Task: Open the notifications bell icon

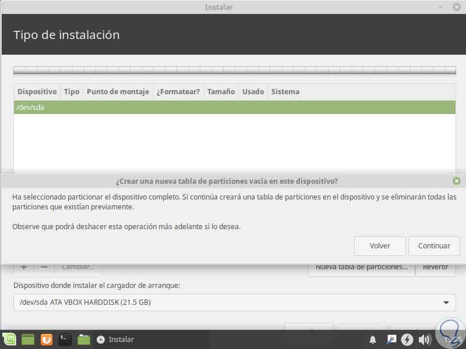Action: click(x=373, y=340)
